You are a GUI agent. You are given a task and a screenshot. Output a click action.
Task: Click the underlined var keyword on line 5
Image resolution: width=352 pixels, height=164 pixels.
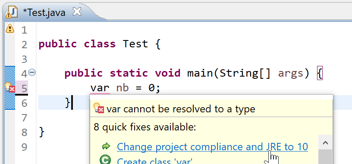click(x=100, y=88)
